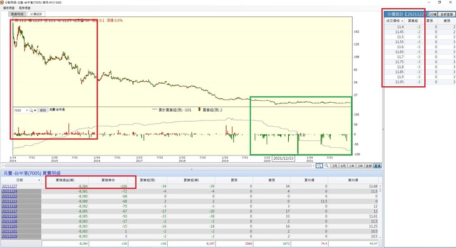
Task: Open date link 20211118
Action: tap(9, 206)
